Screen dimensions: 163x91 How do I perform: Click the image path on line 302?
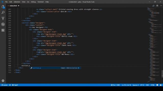[x=56, y=43]
